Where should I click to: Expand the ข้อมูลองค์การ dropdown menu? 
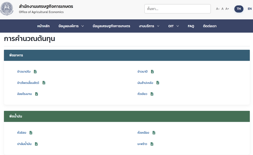pos(71,26)
